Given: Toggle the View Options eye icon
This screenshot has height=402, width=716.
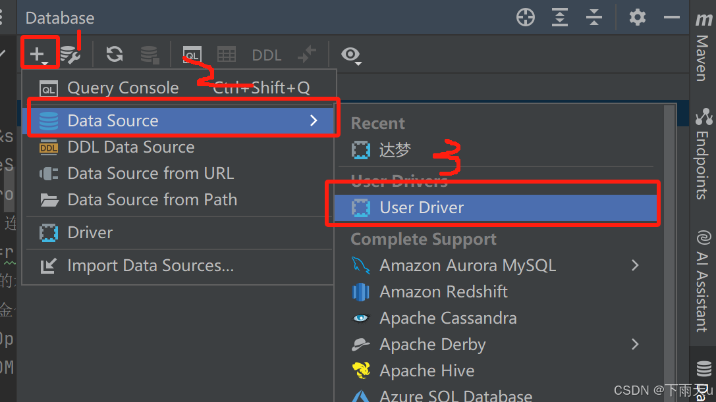Looking at the screenshot, I should 351,55.
